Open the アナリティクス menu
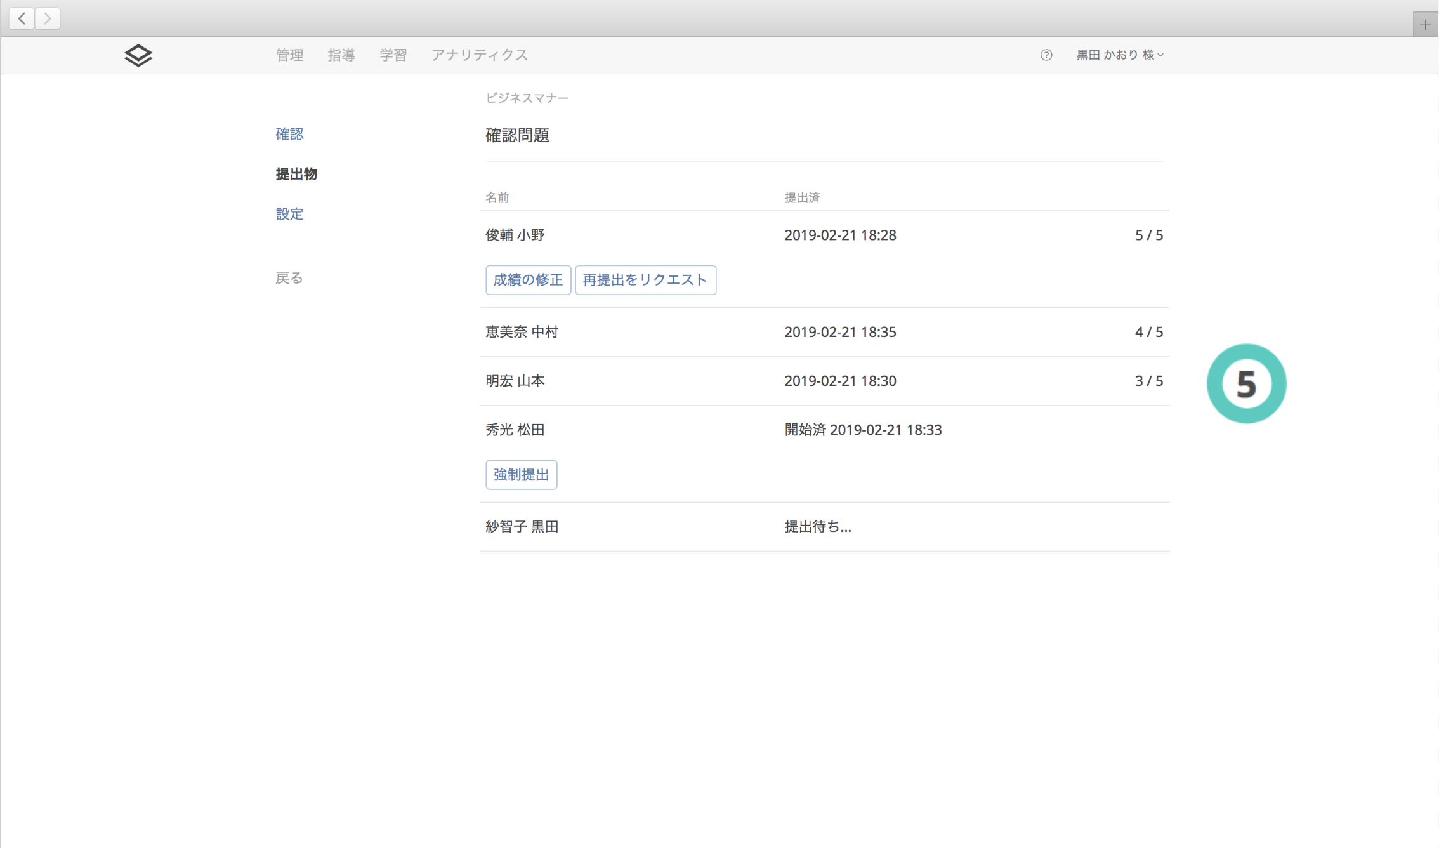This screenshot has width=1439, height=848. coord(480,55)
